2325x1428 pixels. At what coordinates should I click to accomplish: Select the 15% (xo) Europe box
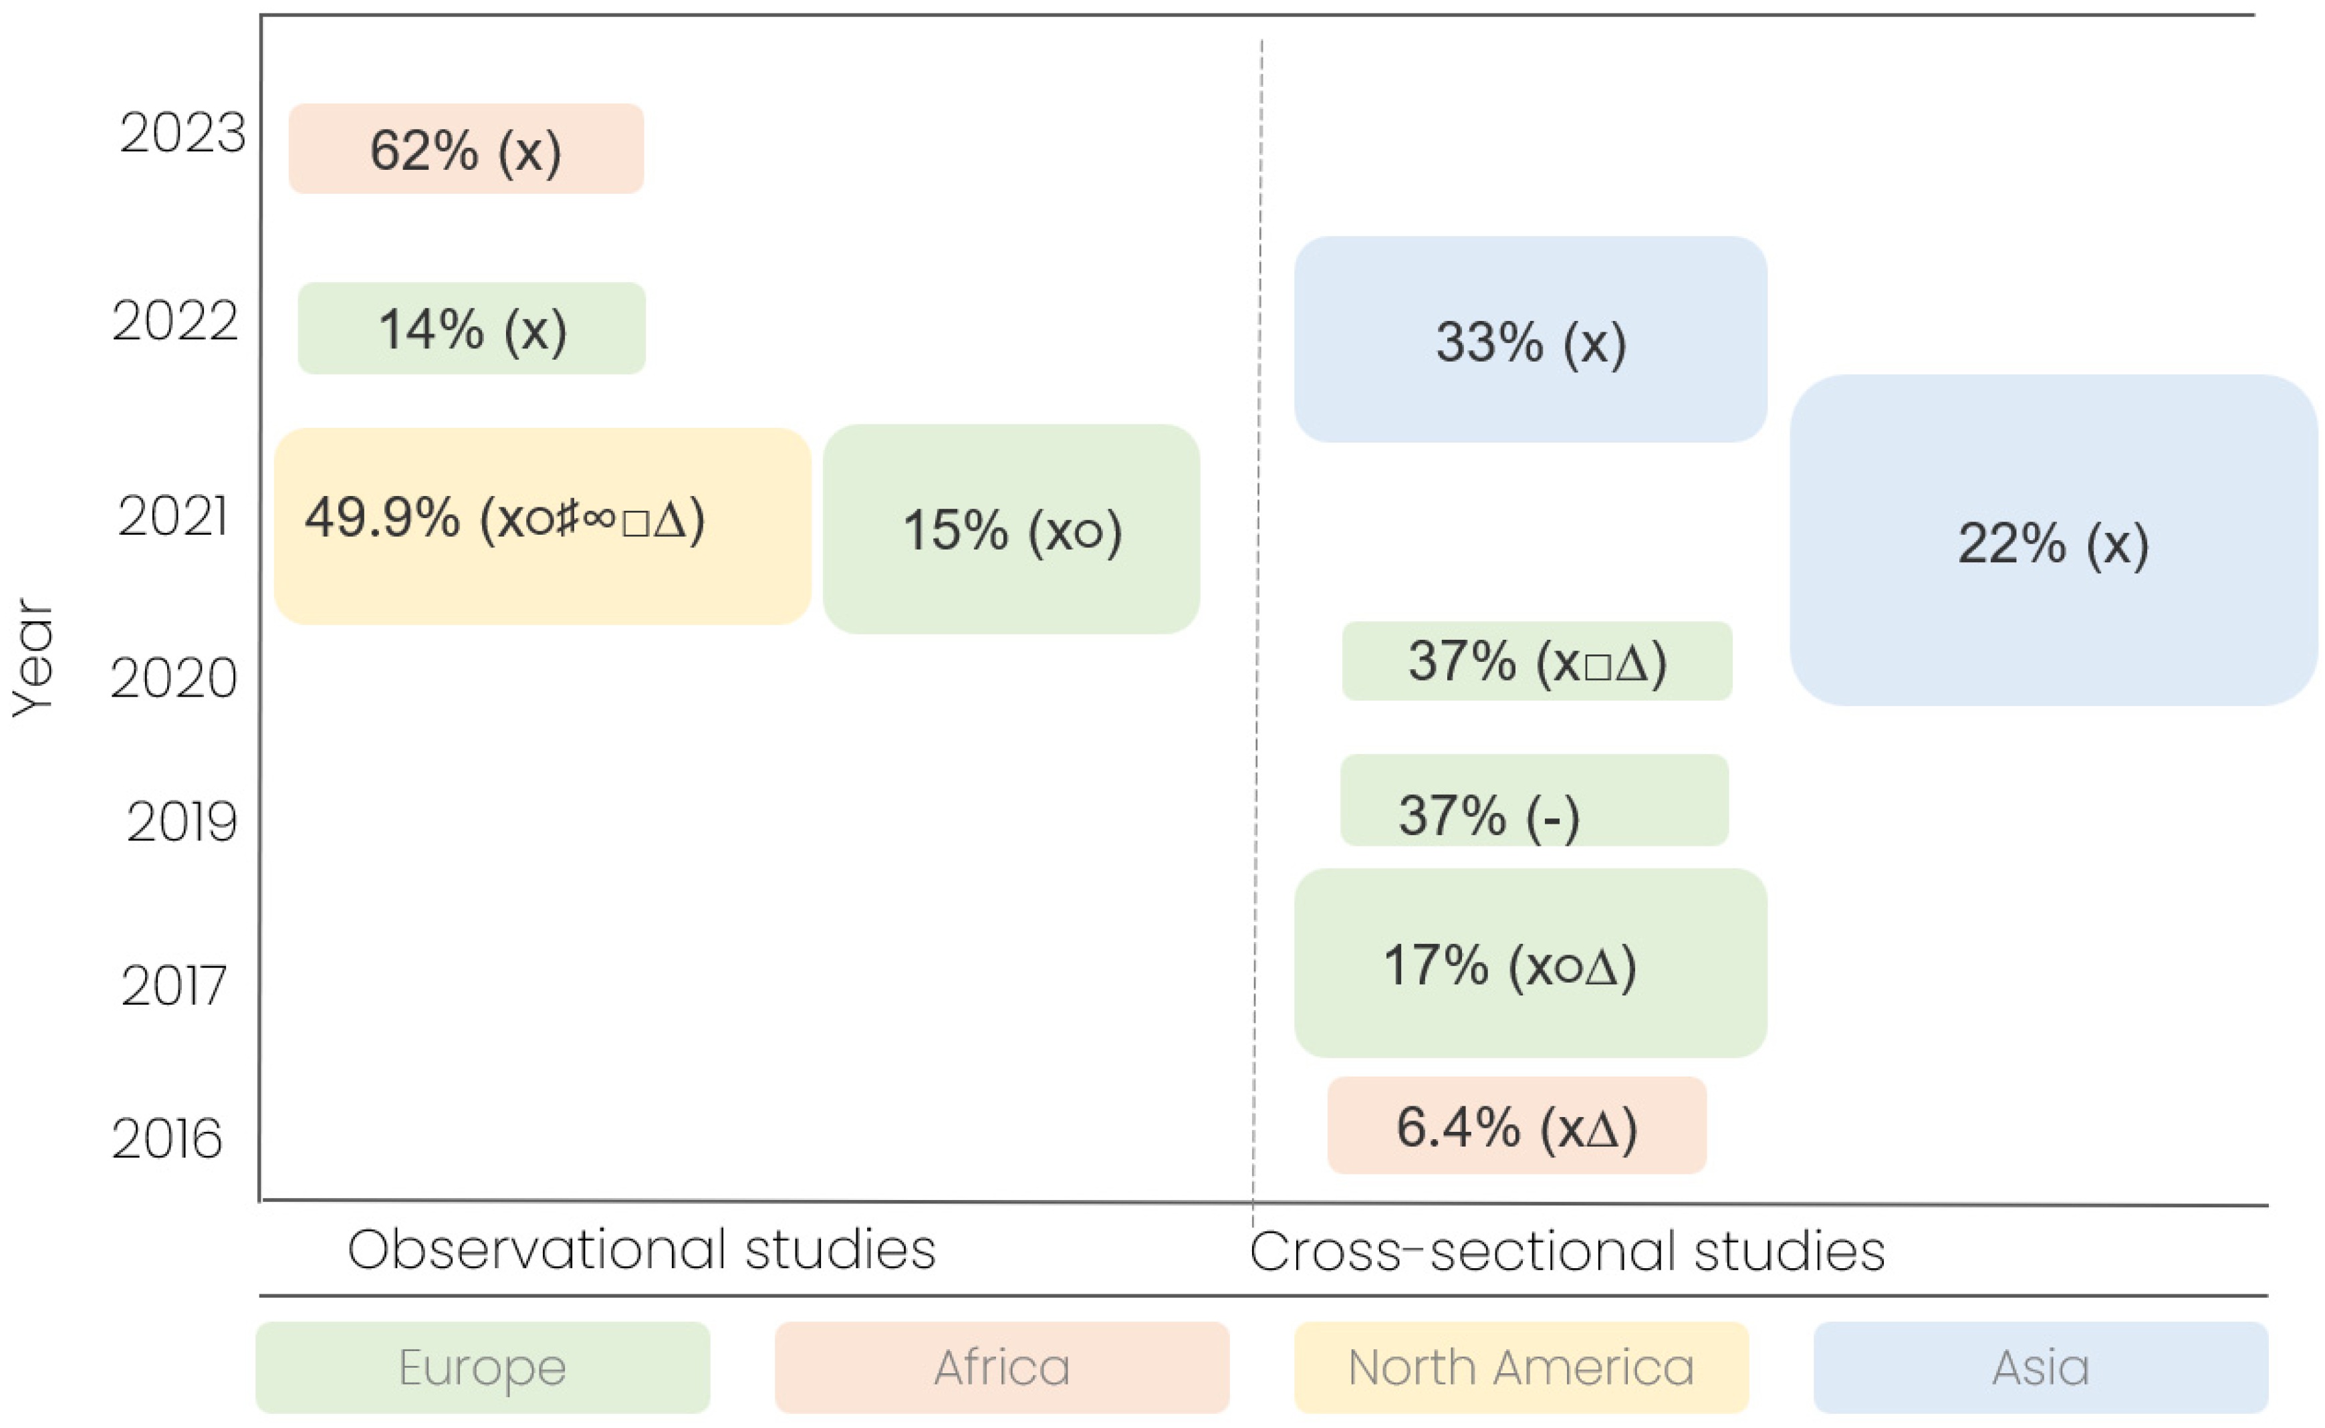pos(1011,529)
